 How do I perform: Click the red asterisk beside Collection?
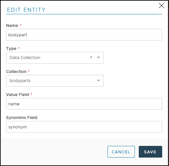point(29,71)
